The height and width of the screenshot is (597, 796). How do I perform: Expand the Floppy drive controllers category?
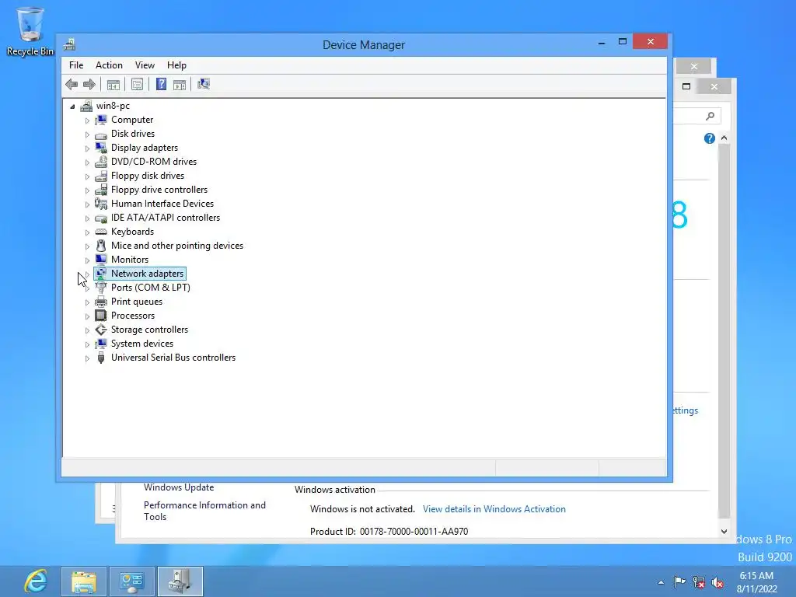87,190
